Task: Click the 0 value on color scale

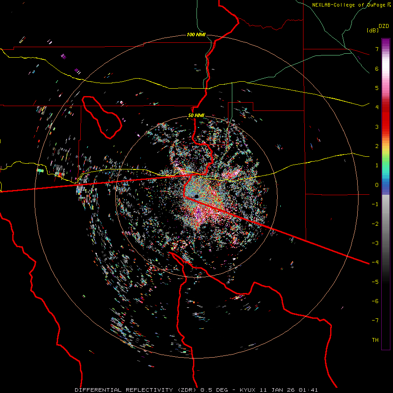Action: click(377, 185)
